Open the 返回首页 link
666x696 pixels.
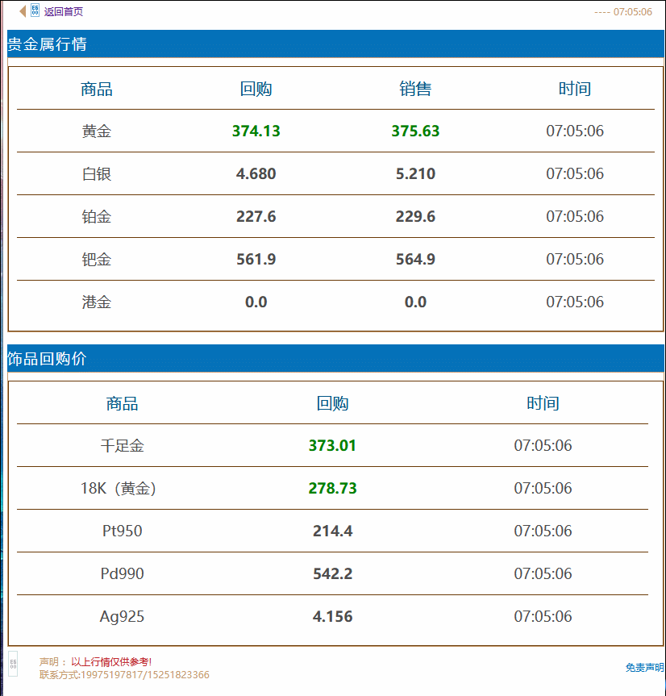tap(63, 12)
